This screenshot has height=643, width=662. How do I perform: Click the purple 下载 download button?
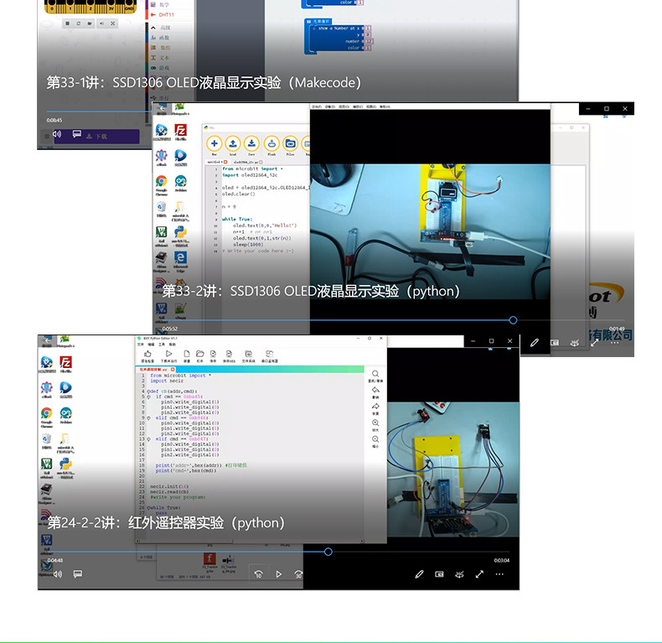(96, 137)
